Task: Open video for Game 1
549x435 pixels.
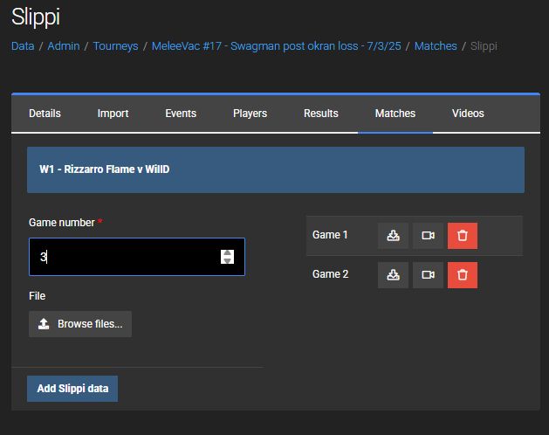Action: coord(428,236)
